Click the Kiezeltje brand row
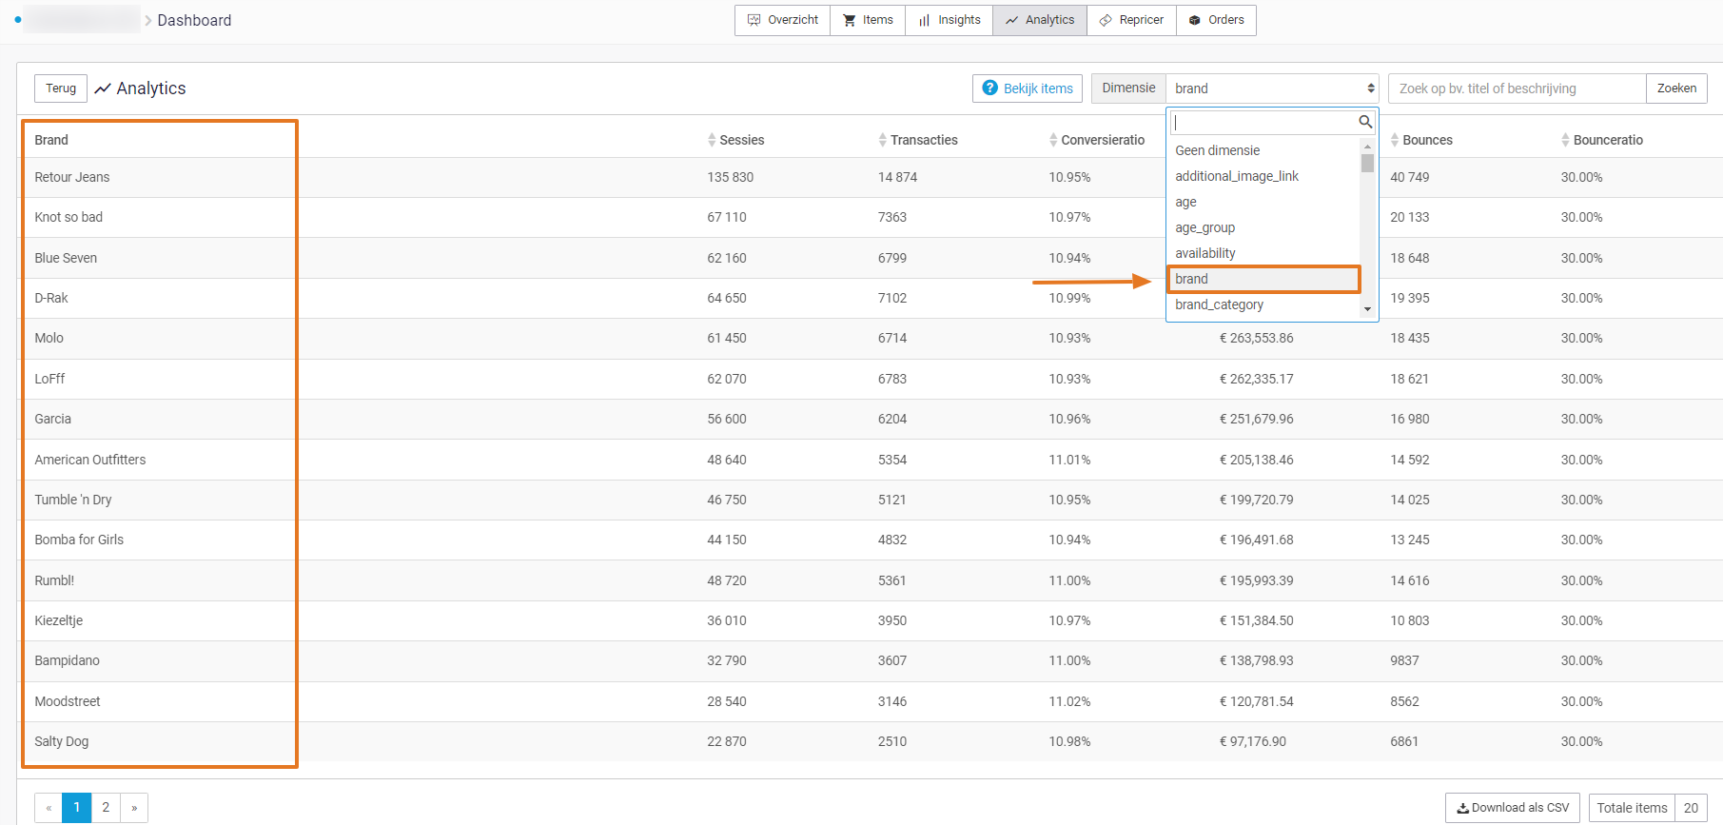Viewport: 1723px width, 825px height. pyautogui.click(x=870, y=620)
